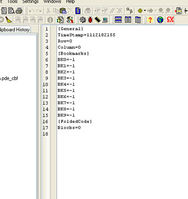The image size is (188, 199).
Task: Click the Unindent block icon
Action: click(x=105, y=11)
